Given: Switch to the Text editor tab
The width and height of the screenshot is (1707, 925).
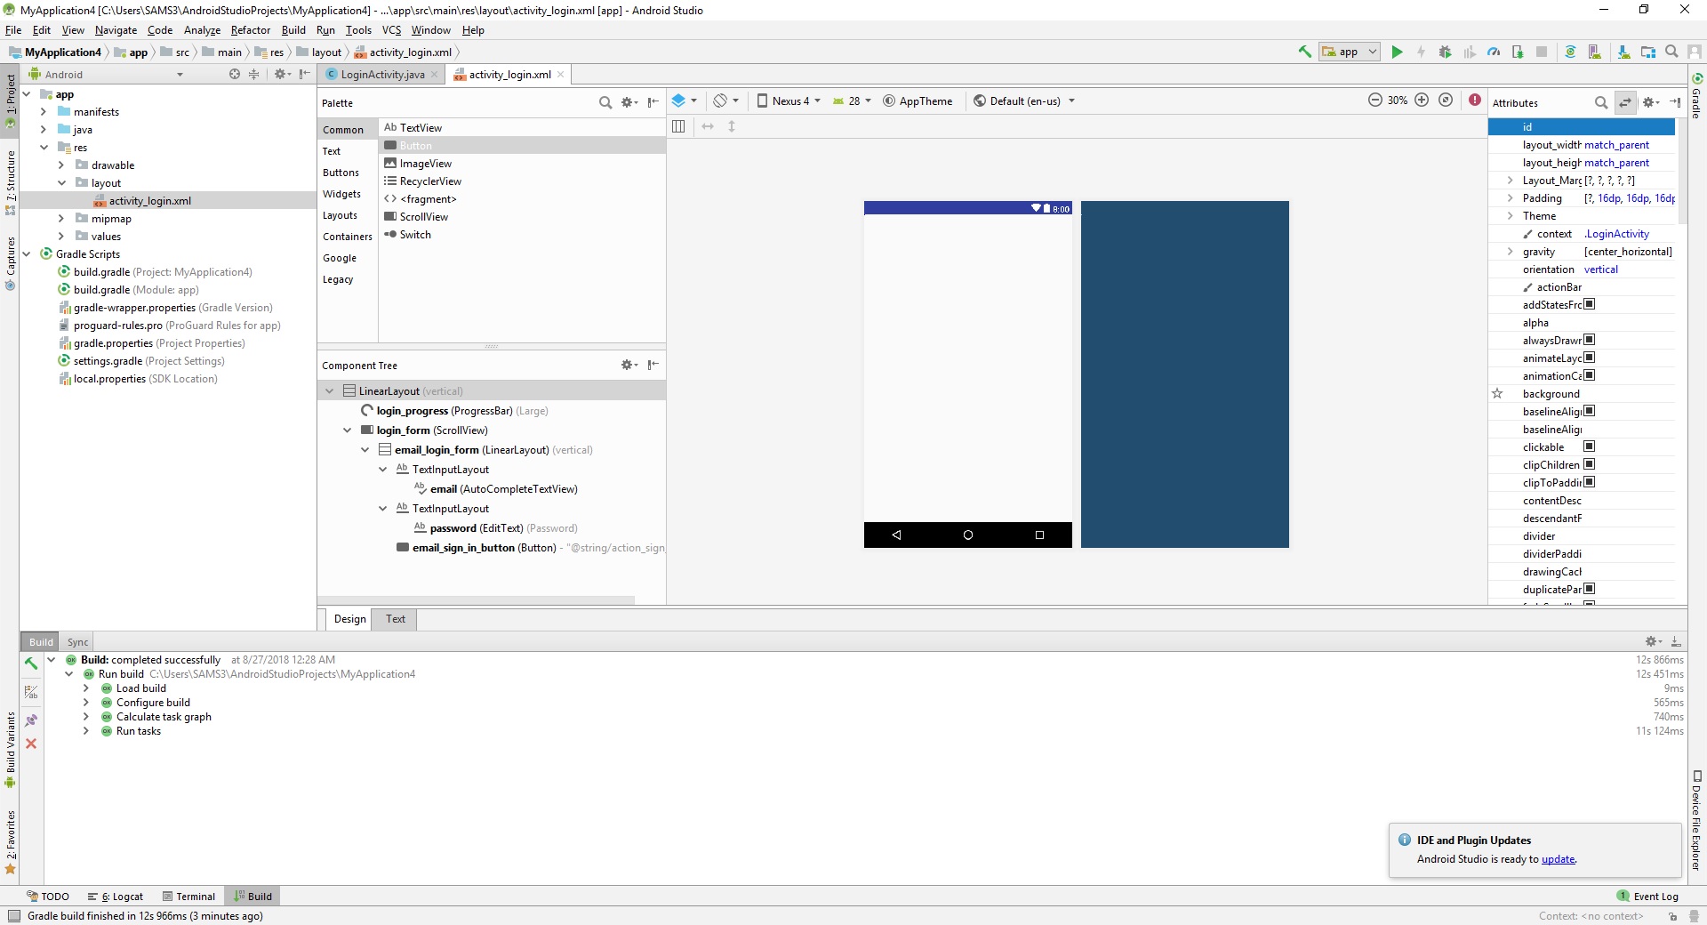Looking at the screenshot, I should coord(396,619).
